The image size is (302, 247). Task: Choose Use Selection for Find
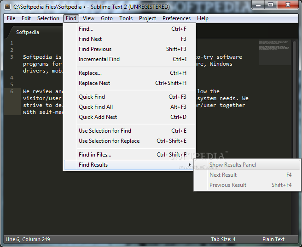pyautogui.click(x=129, y=131)
